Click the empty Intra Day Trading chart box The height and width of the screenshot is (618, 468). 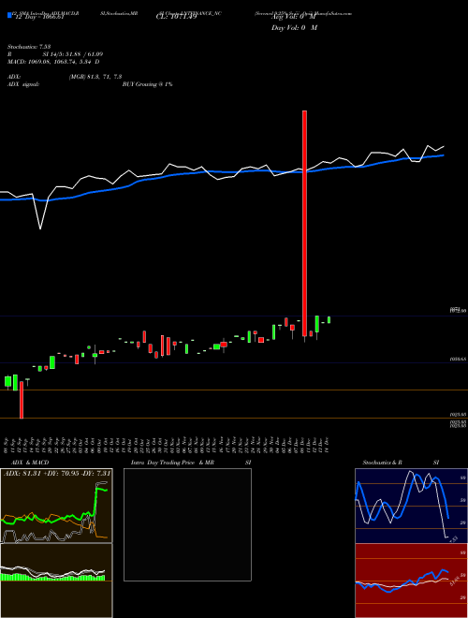pos(187,524)
